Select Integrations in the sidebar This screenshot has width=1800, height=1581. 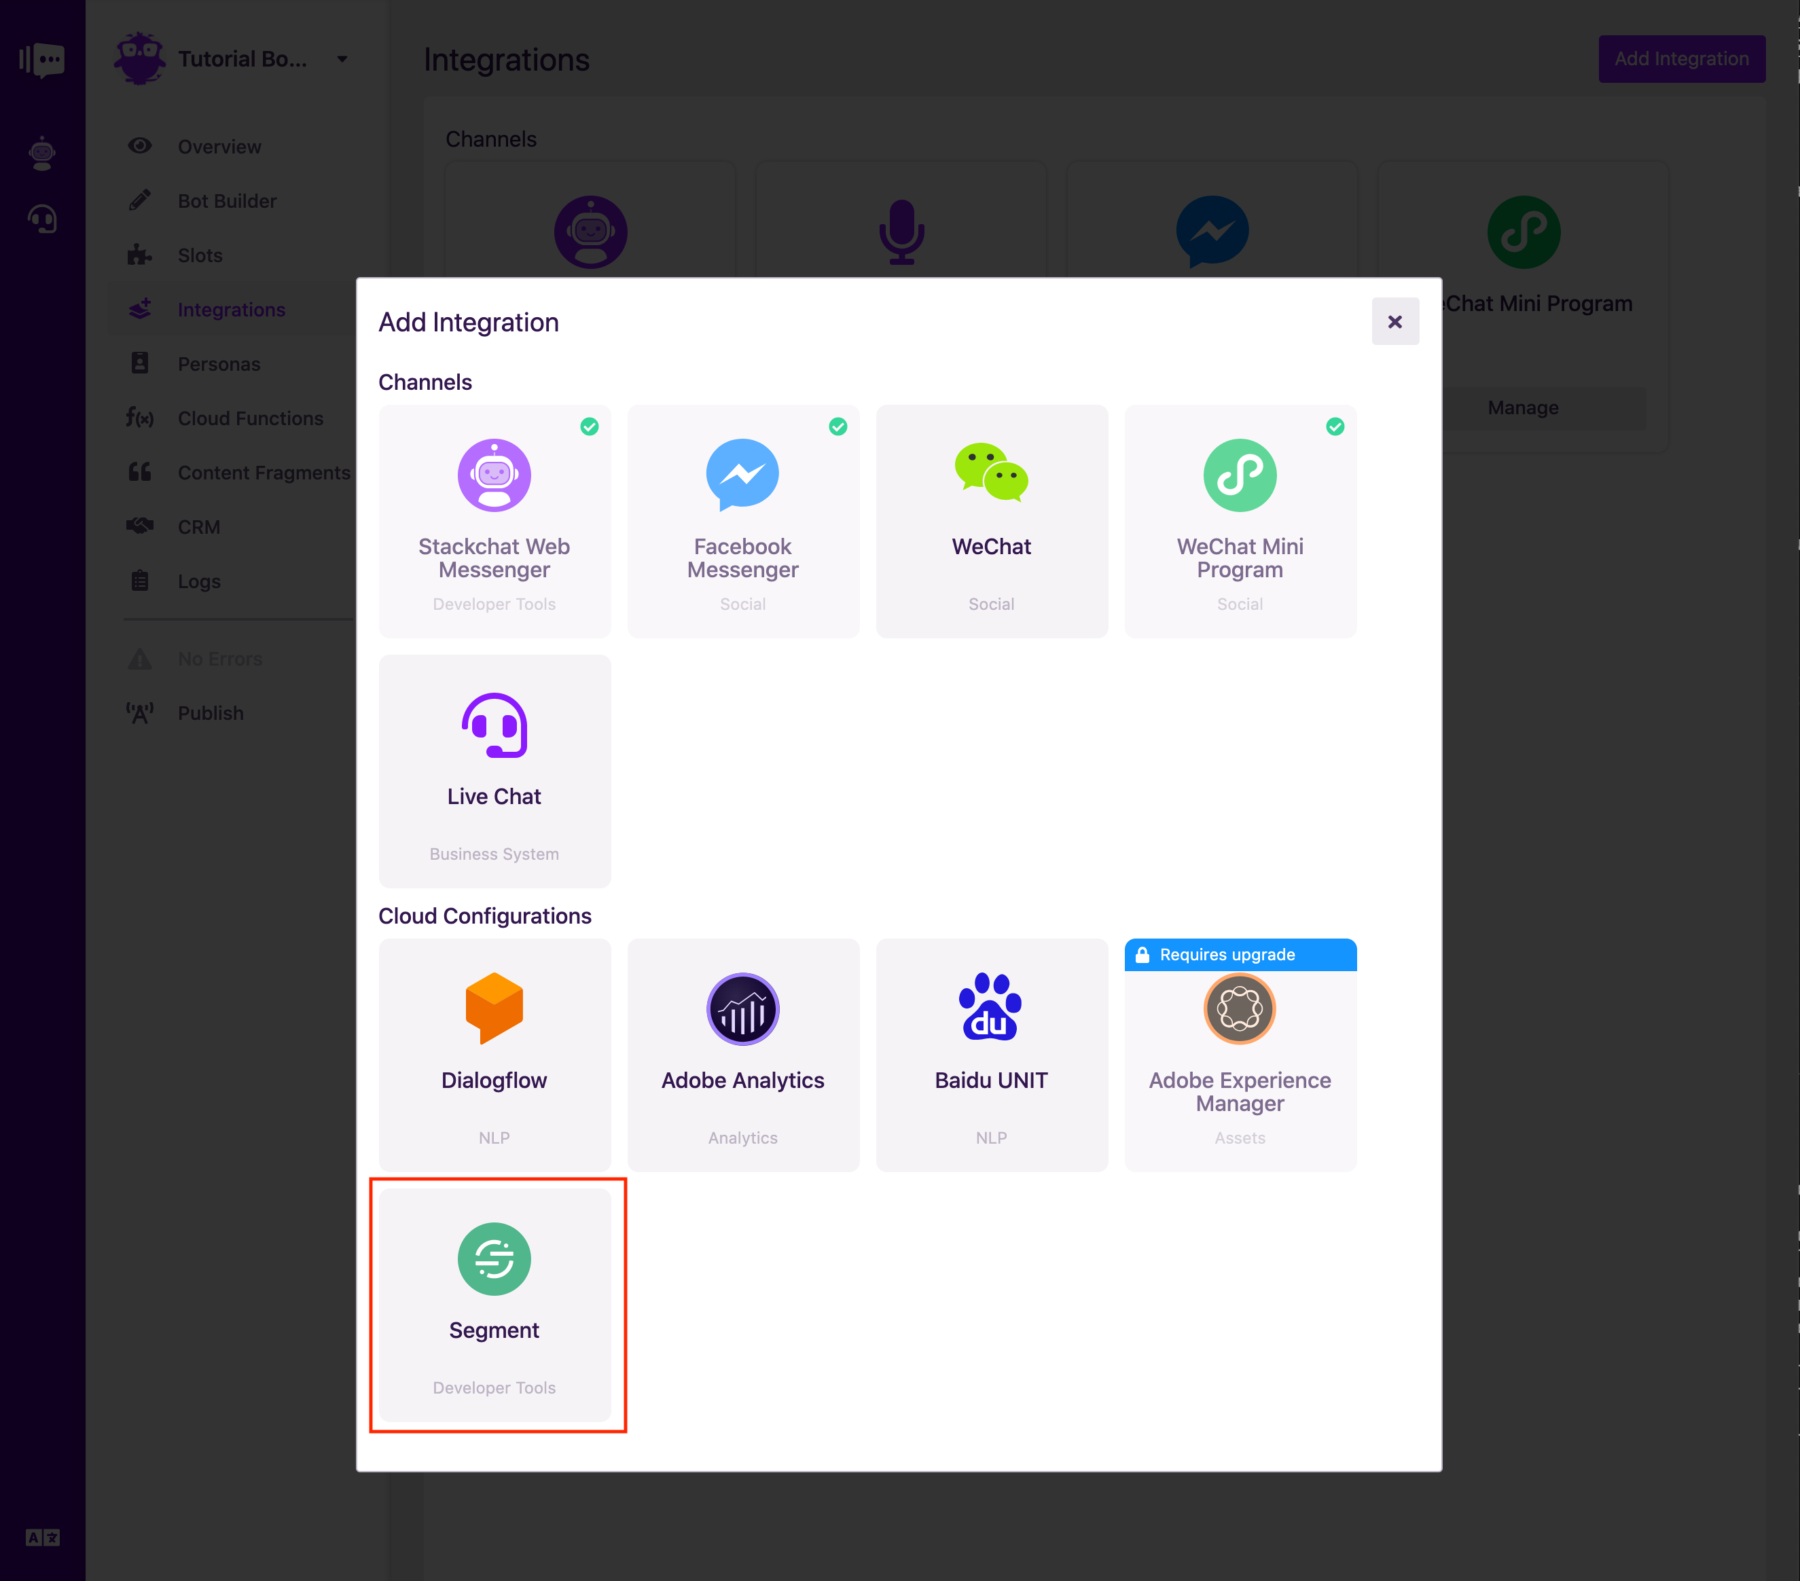coord(231,310)
